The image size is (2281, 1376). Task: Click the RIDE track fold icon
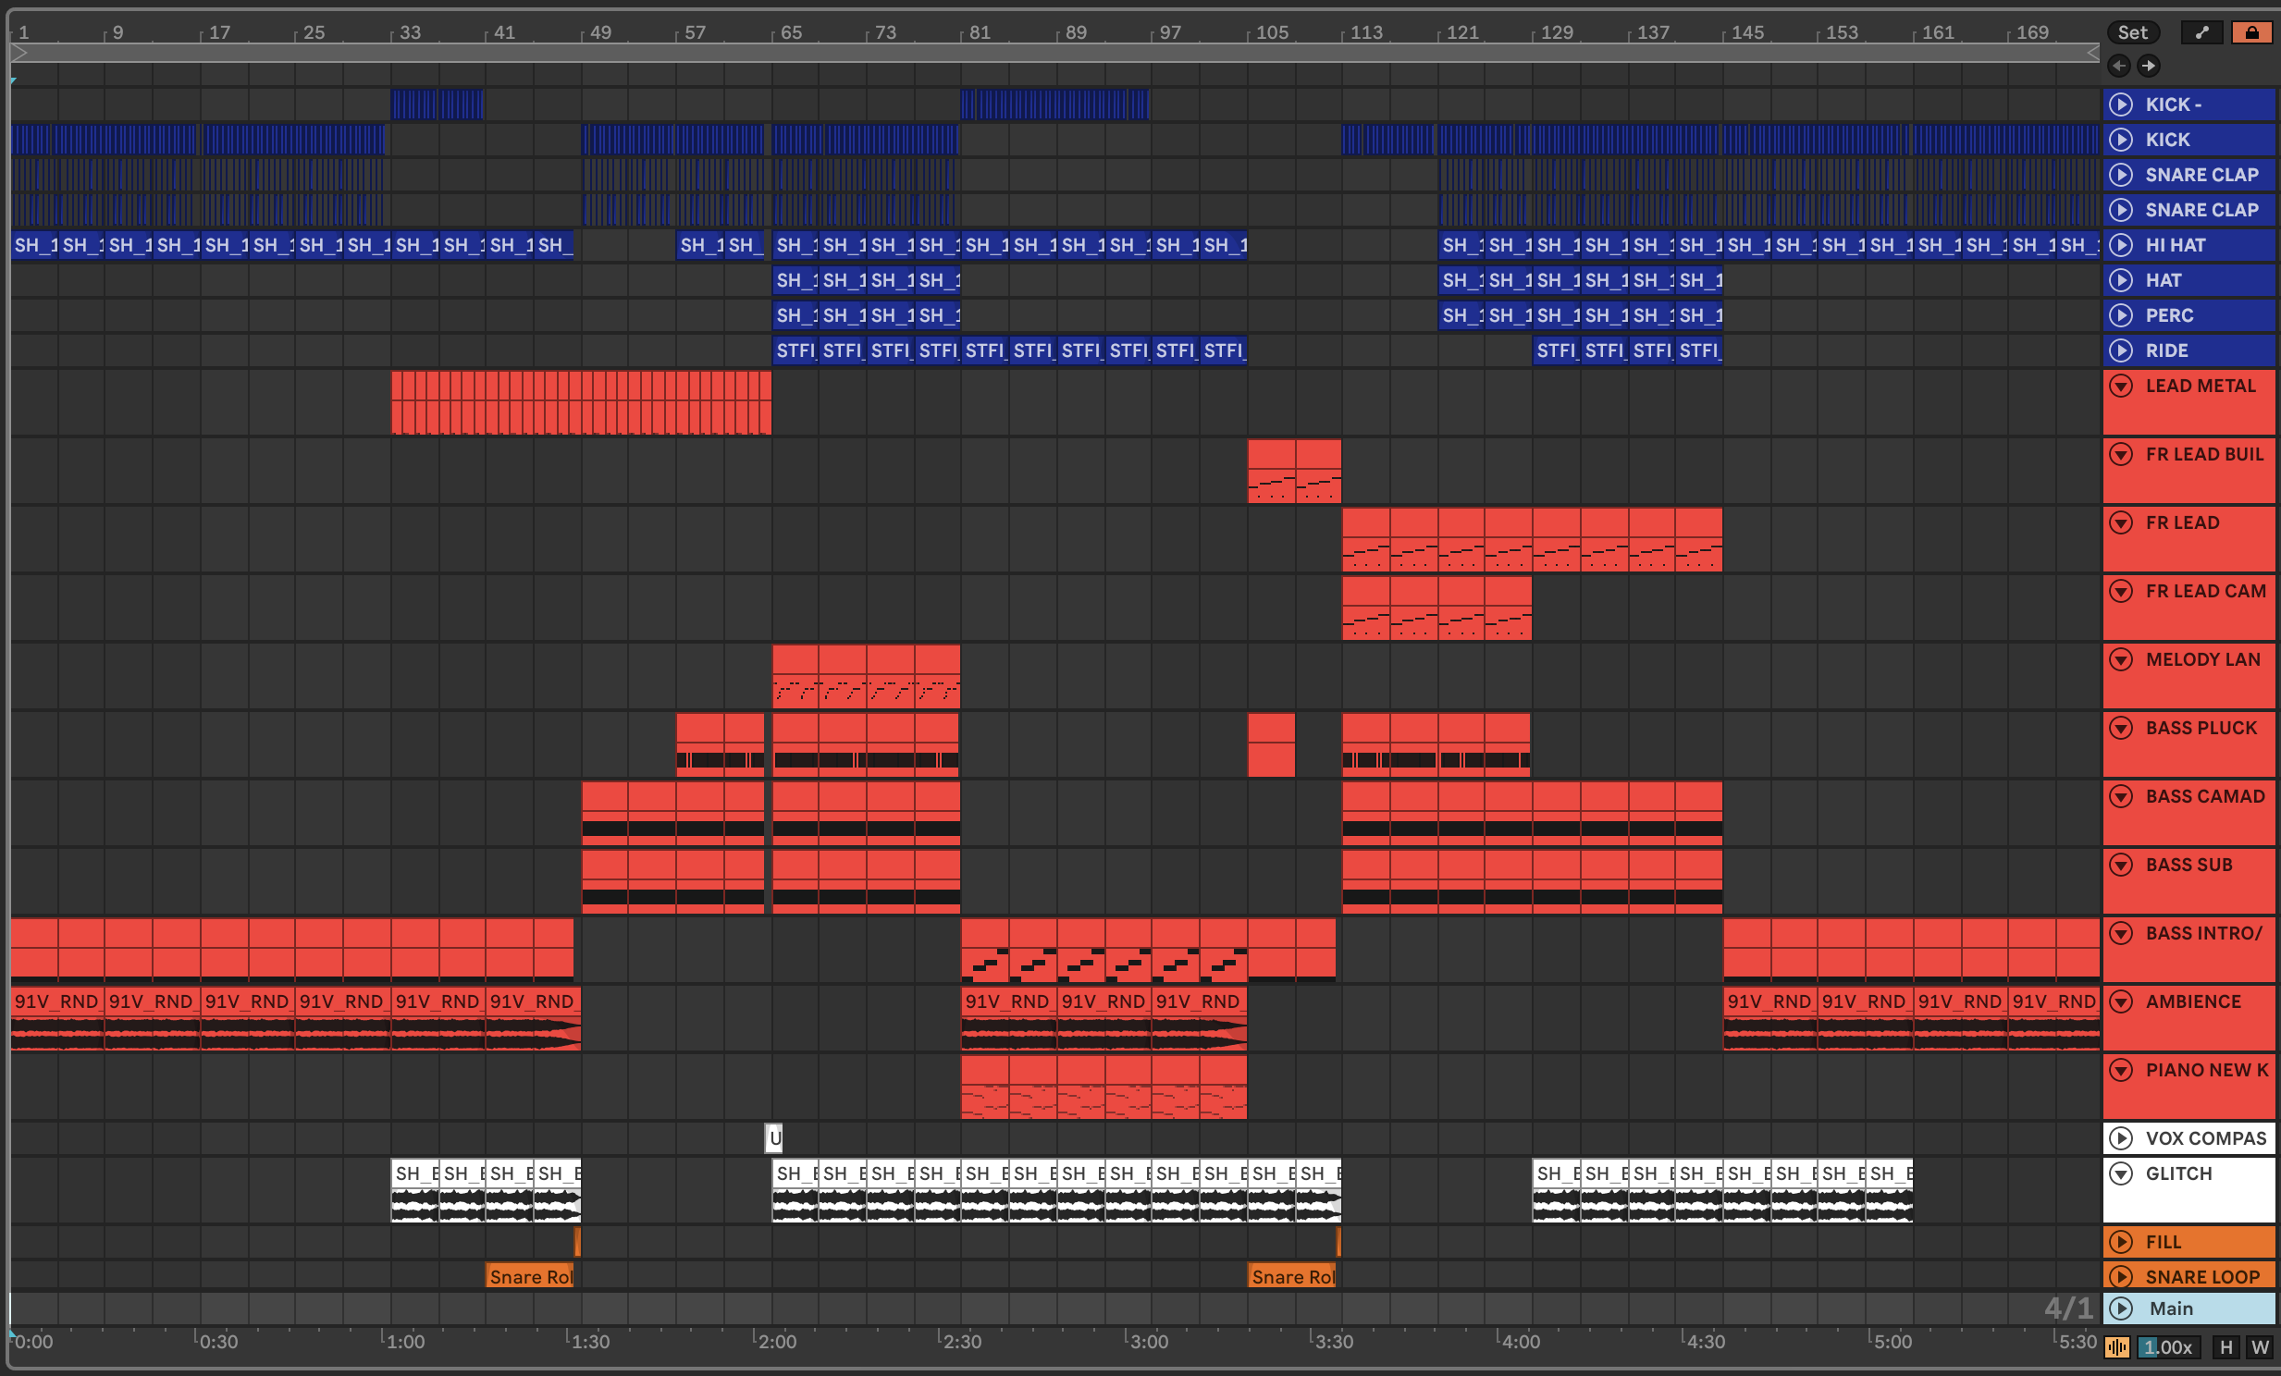[x=2121, y=350]
